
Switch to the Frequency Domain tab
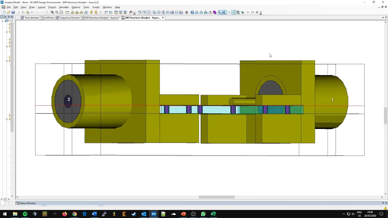click(x=68, y=18)
